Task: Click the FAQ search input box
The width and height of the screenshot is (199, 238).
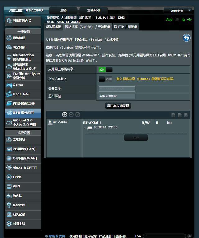Action: point(164,236)
